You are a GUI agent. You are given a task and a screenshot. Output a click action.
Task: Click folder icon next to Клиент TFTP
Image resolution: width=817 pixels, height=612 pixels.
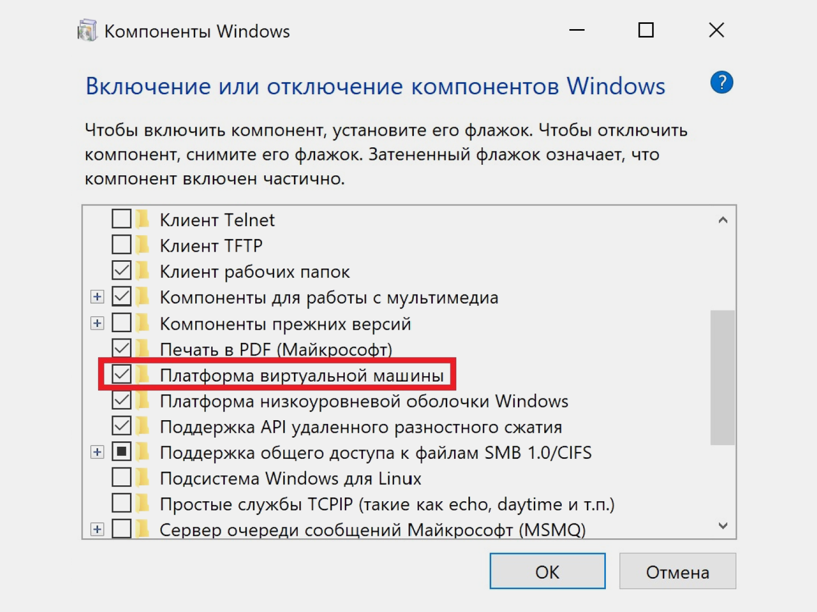pos(142,245)
